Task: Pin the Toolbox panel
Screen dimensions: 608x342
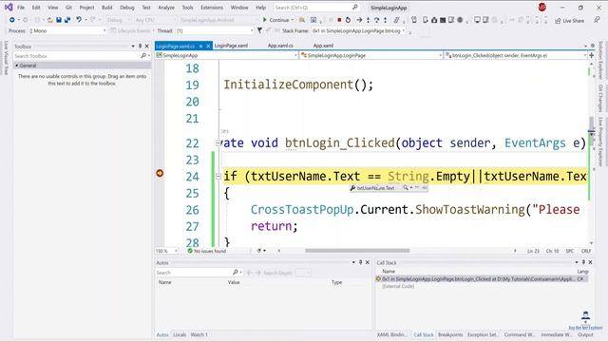Action: click(140, 47)
